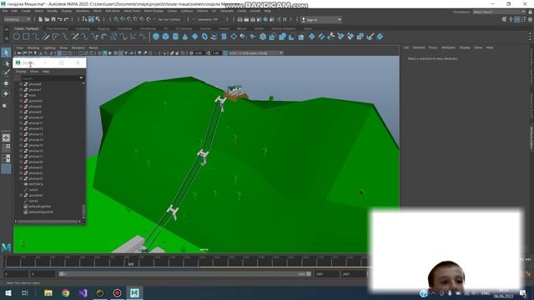The image size is (534, 300).
Task: Expand the gondola1 node in Outliner
Action: 21,101
